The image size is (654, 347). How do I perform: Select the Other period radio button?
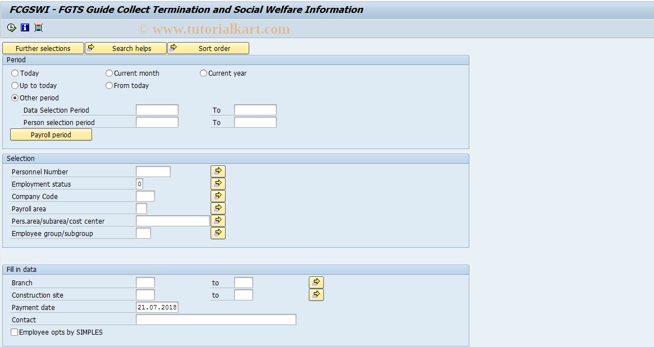[15, 98]
